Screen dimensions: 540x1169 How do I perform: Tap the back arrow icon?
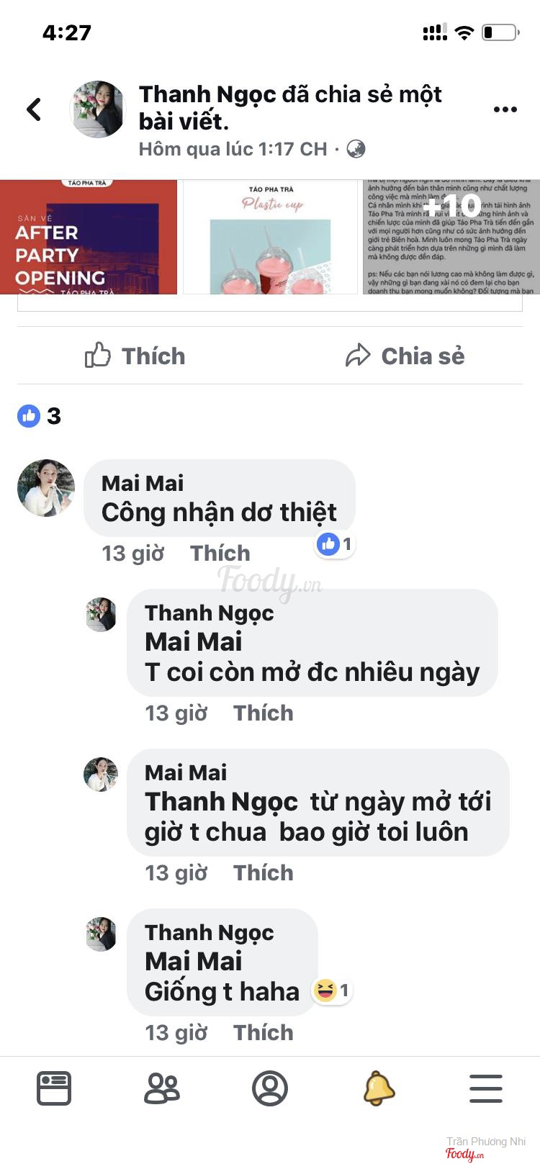point(34,109)
